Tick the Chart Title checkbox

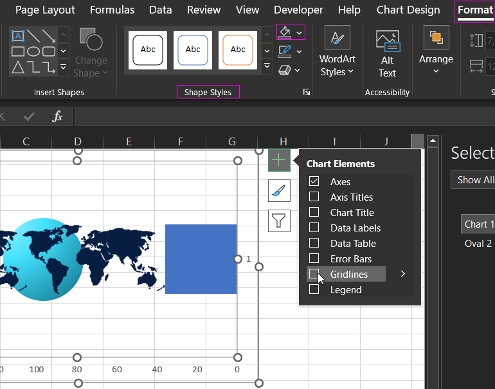(314, 213)
